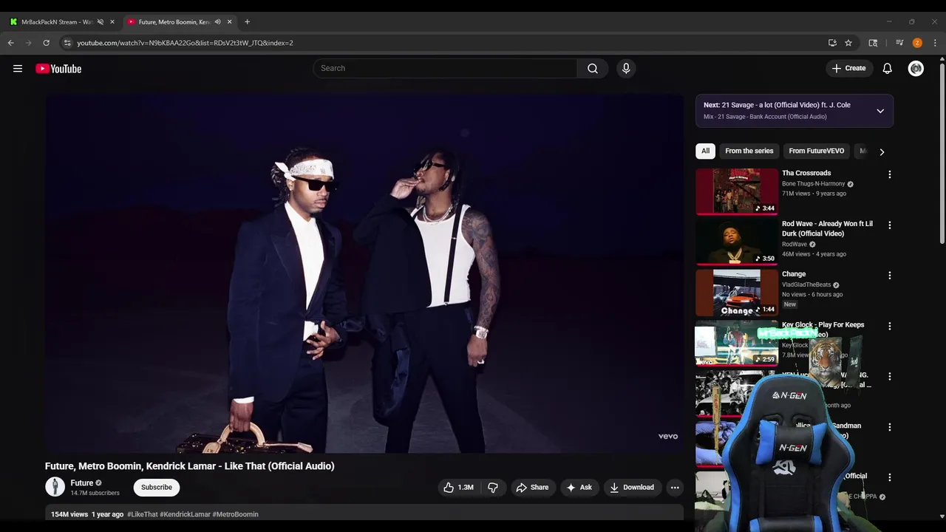Open the YouTube account avatar menu

(916, 68)
